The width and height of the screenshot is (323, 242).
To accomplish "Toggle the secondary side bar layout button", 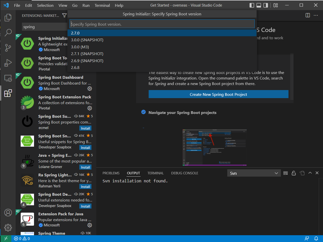I will (x=266, y=5).
